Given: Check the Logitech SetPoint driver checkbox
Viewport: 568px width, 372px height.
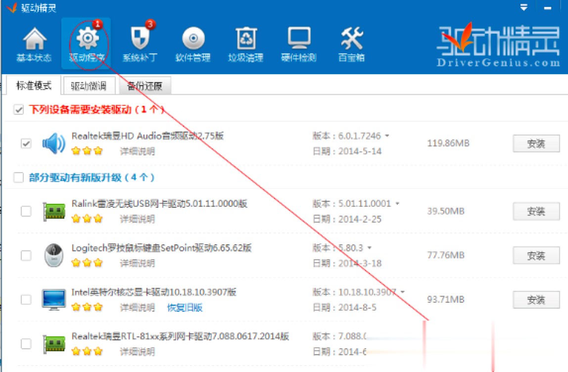Looking at the screenshot, I should click(x=26, y=255).
